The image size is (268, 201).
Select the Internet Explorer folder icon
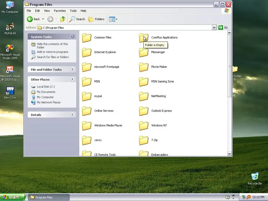87,52
